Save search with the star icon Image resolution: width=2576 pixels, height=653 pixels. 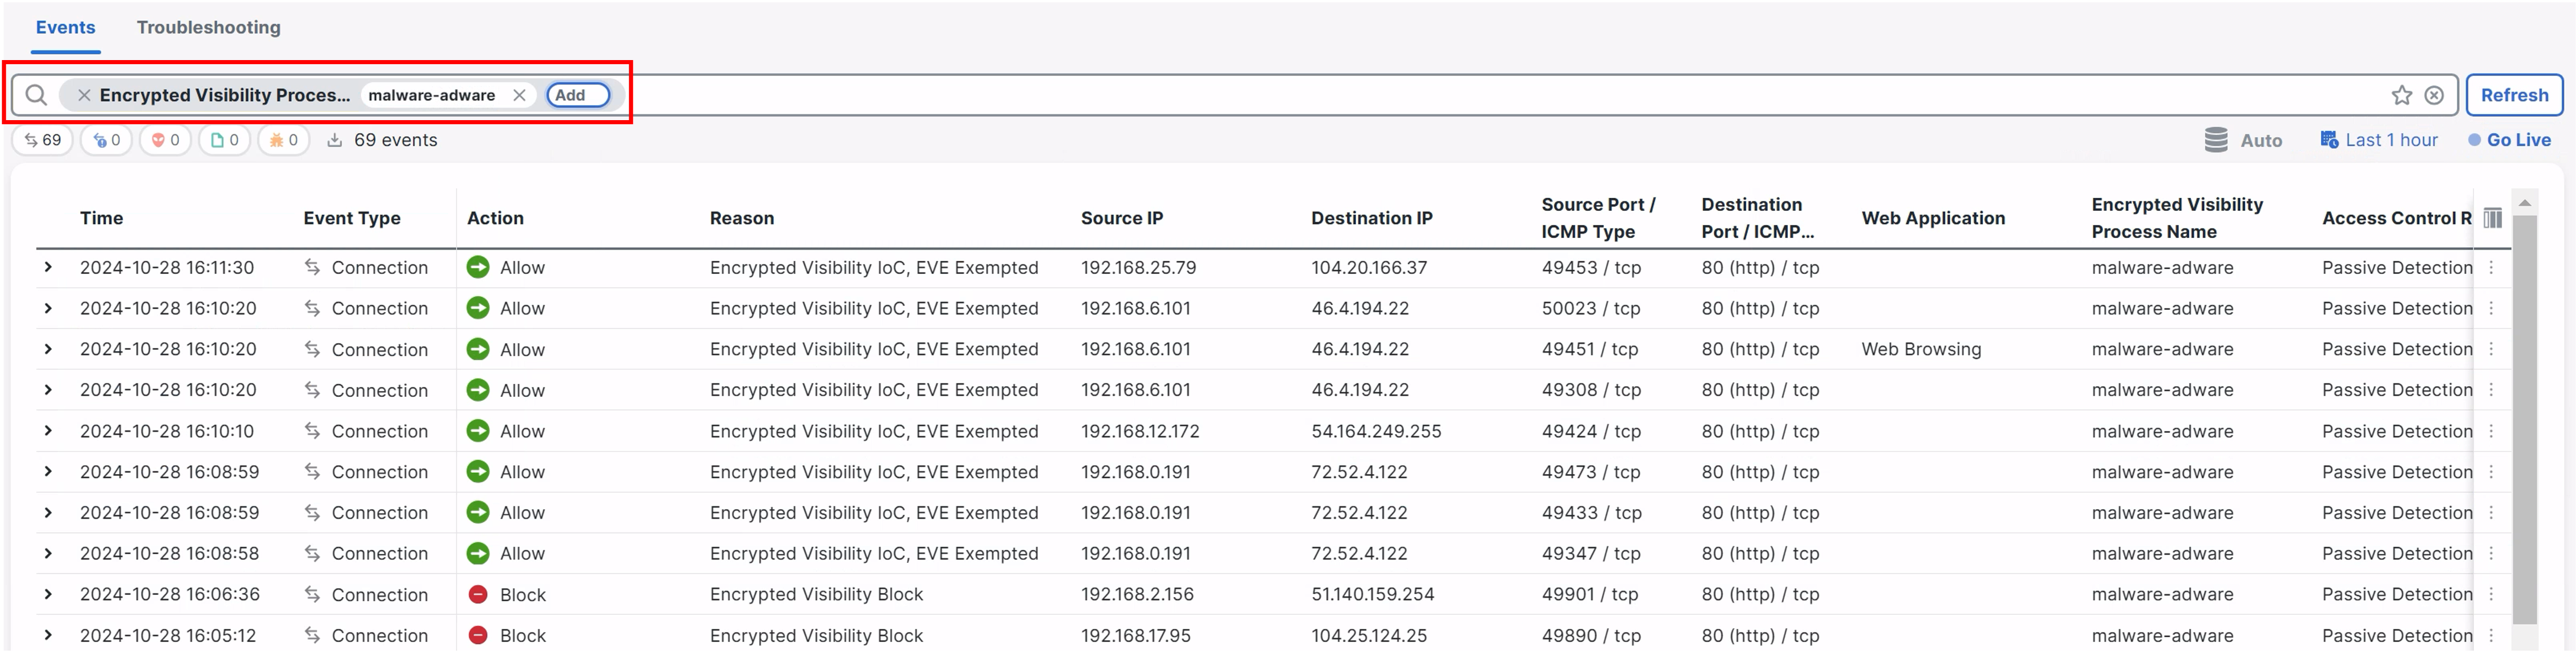click(2401, 95)
